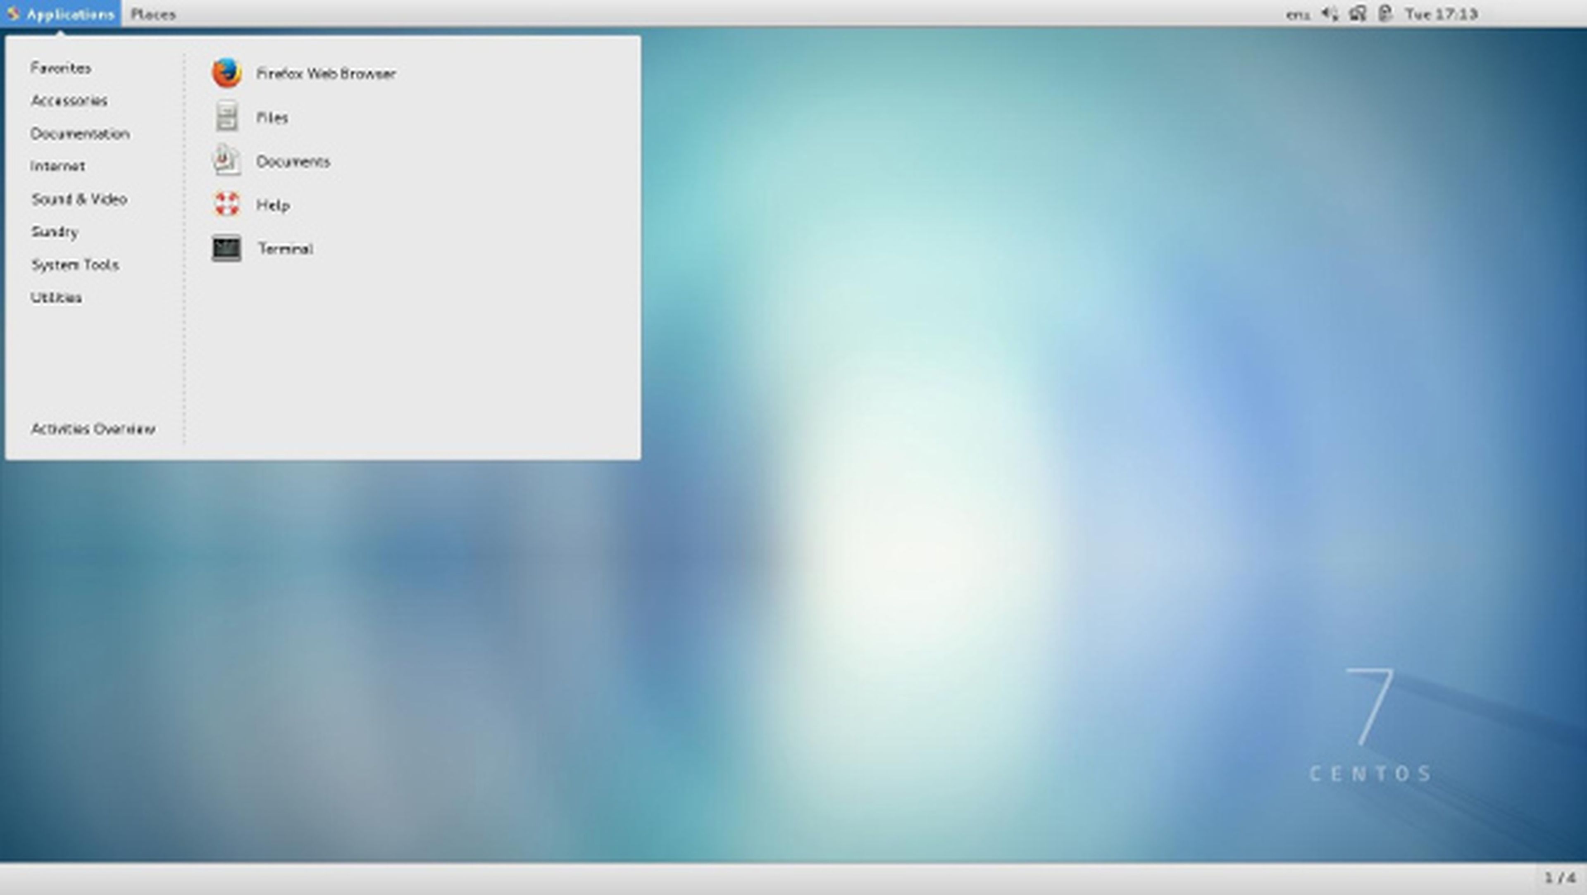Select the Internet category
This screenshot has height=895, width=1587.
tap(58, 166)
